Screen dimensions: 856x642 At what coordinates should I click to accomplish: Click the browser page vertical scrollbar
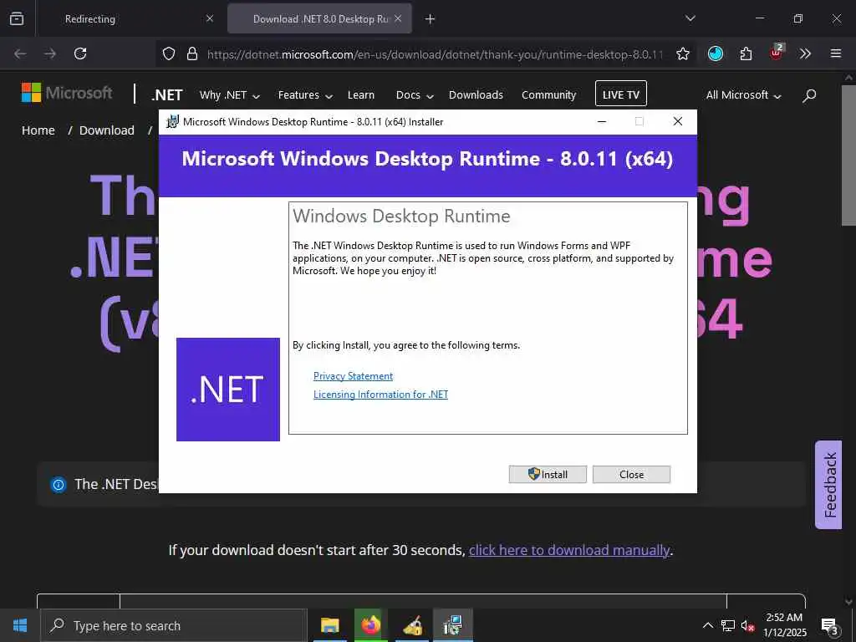[848, 155]
